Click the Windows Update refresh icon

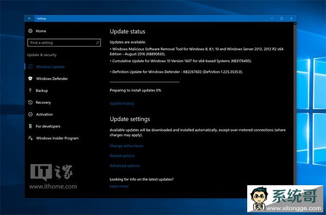point(30,67)
